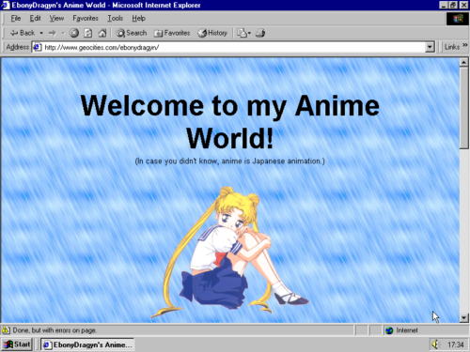The width and height of the screenshot is (470, 352).
Task: Click the volume speaker tray icon
Action: pos(435,344)
